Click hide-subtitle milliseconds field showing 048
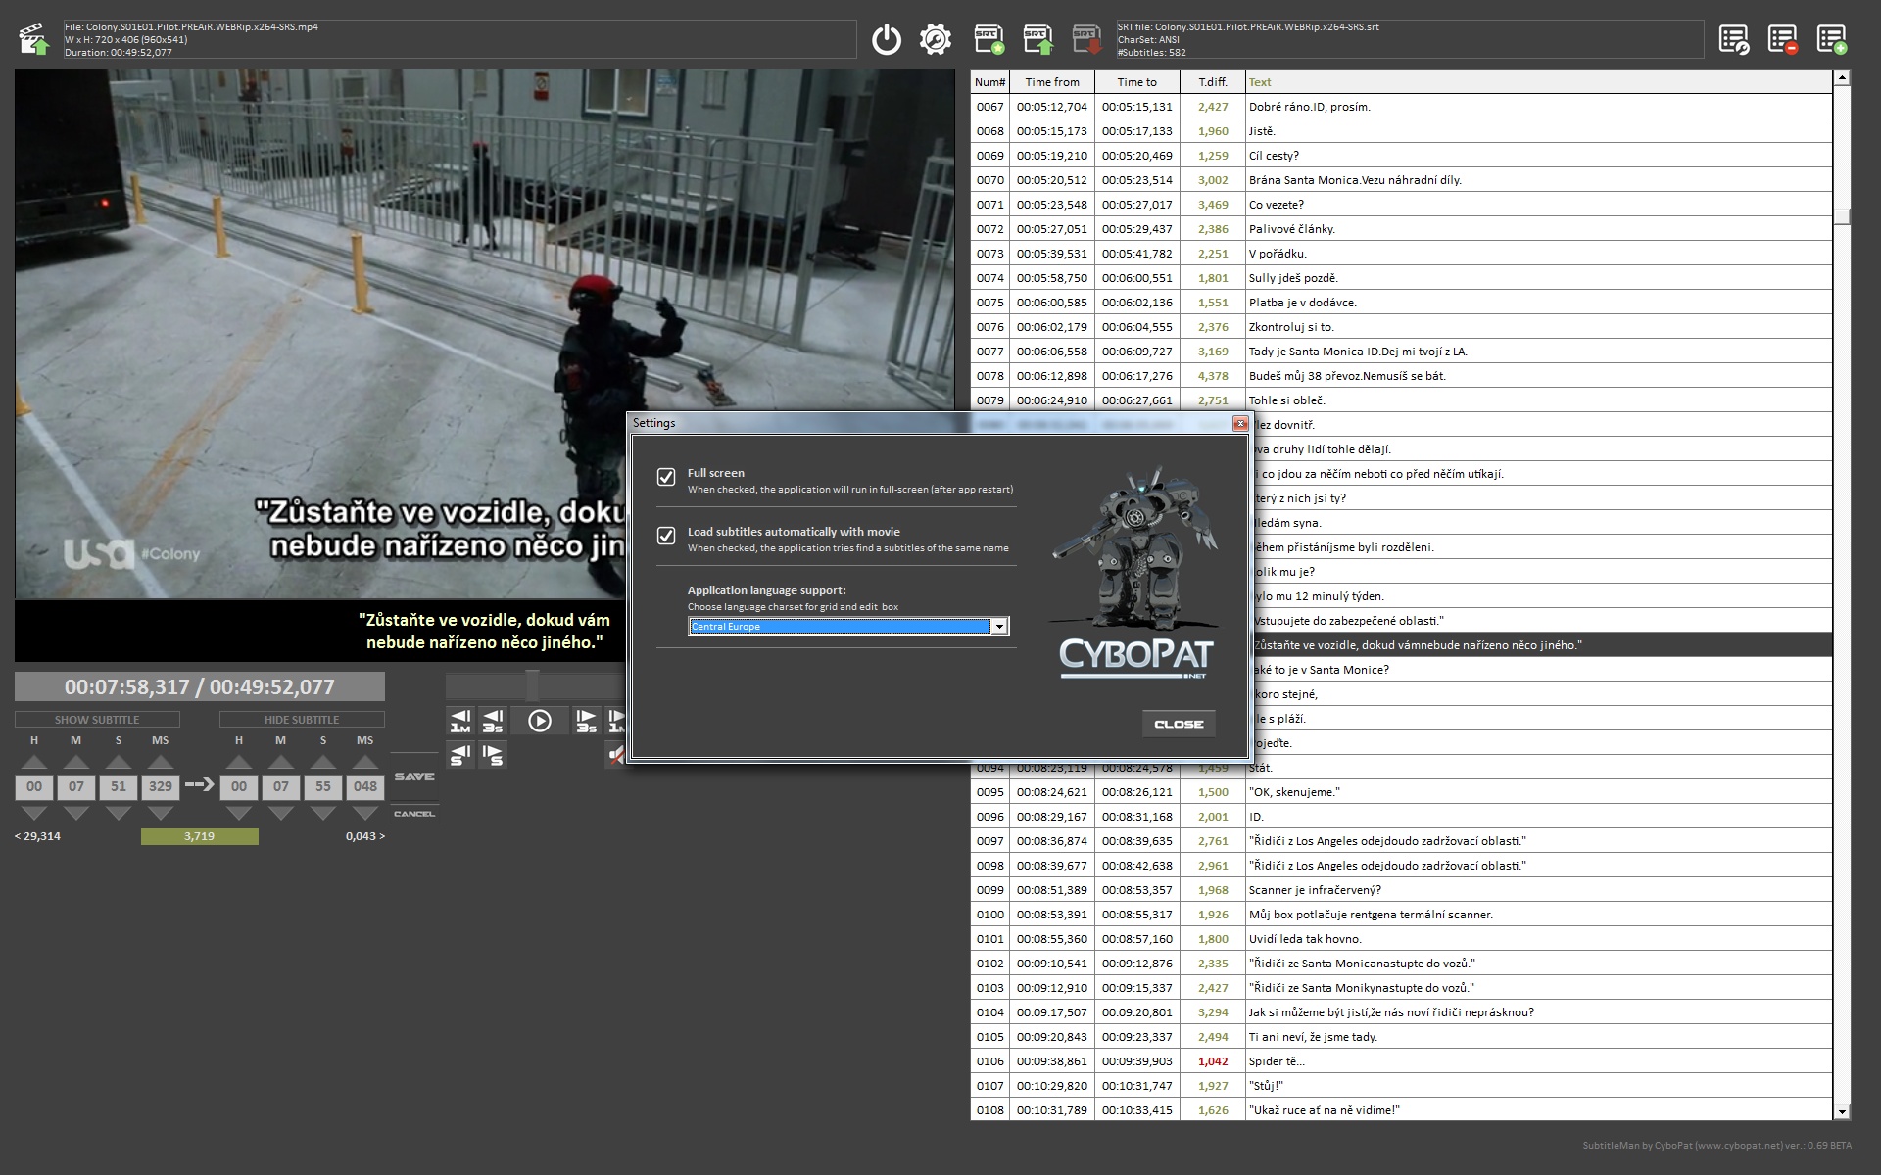The height and width of the screenshot is (1175, 1881). 365,786
